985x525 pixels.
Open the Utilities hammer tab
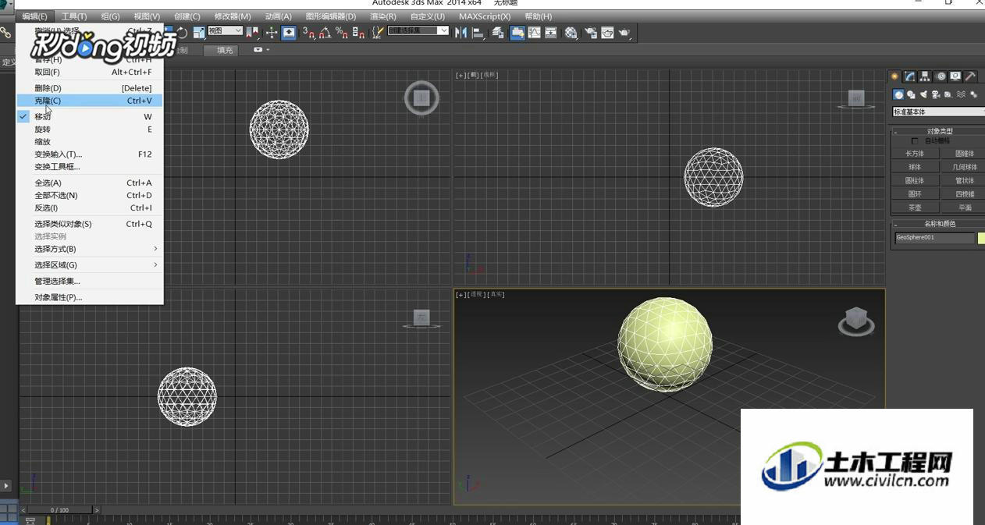[970, 76]
